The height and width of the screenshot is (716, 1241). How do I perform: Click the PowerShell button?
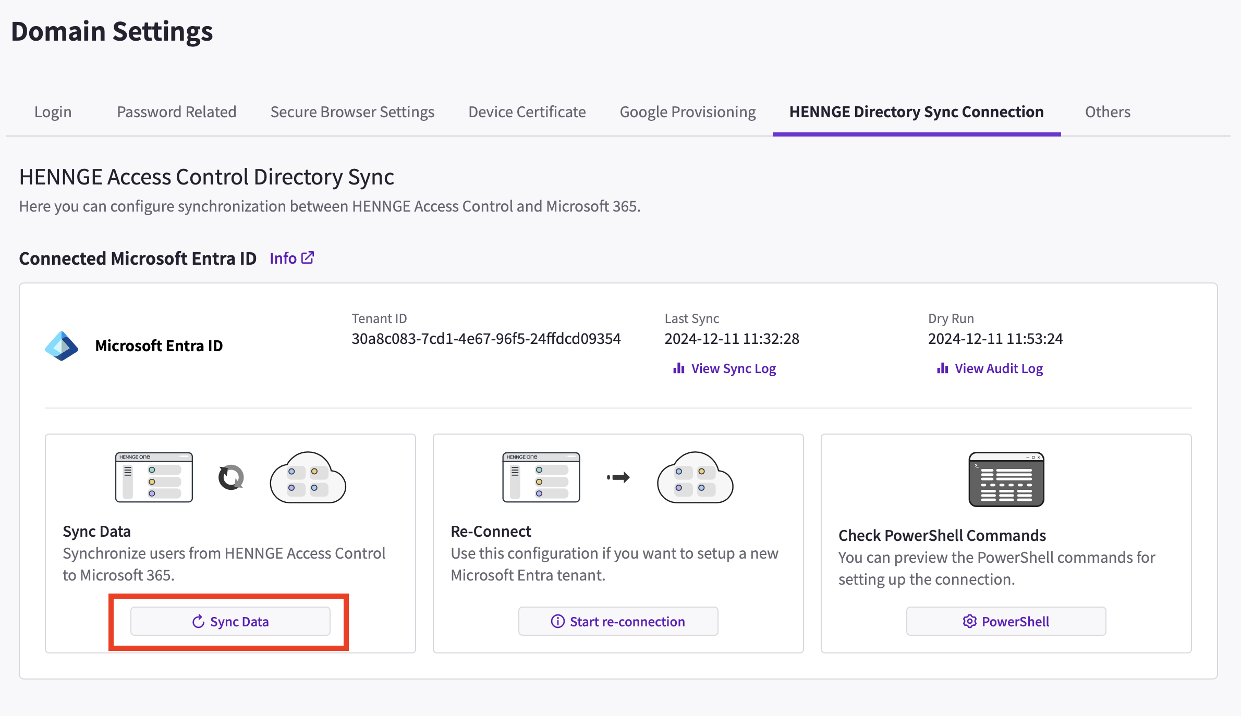[x=1006, y=621]
